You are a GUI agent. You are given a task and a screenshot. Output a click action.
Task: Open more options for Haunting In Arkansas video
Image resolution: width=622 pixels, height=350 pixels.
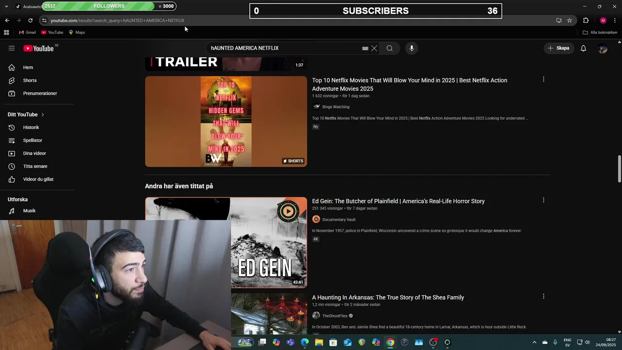point(543,296)
